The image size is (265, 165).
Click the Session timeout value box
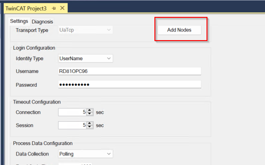tap(72, 125)
